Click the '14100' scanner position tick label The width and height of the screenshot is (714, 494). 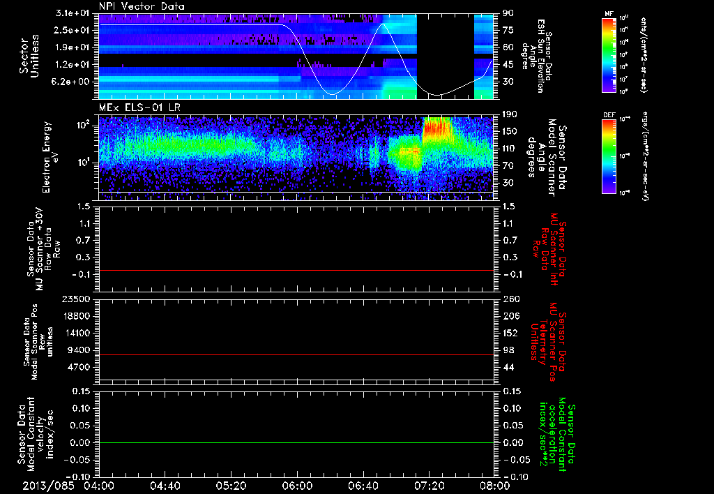point(77,333)
